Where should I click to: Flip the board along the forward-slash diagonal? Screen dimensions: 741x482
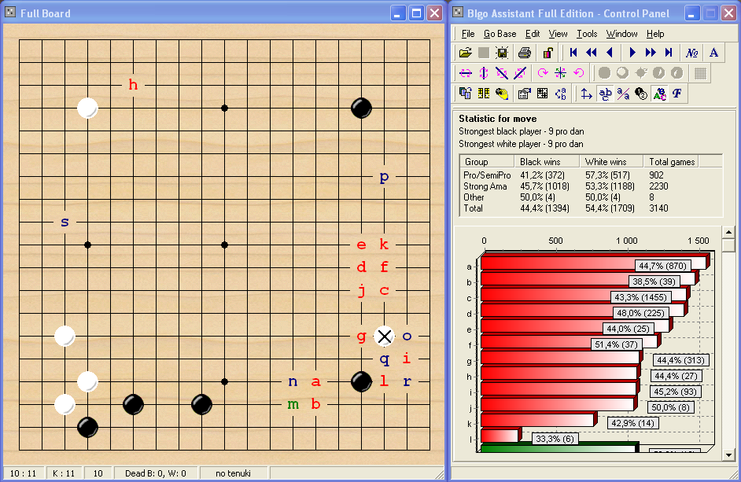coord(520,73)
